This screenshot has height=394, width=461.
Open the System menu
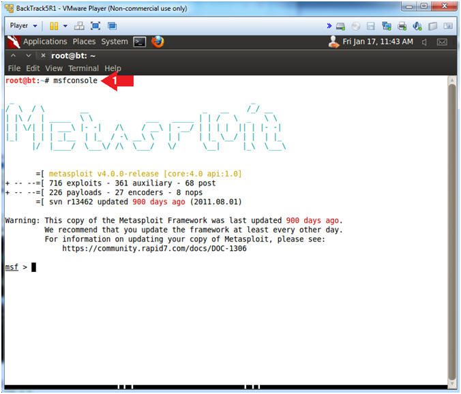tap(115, 42)
